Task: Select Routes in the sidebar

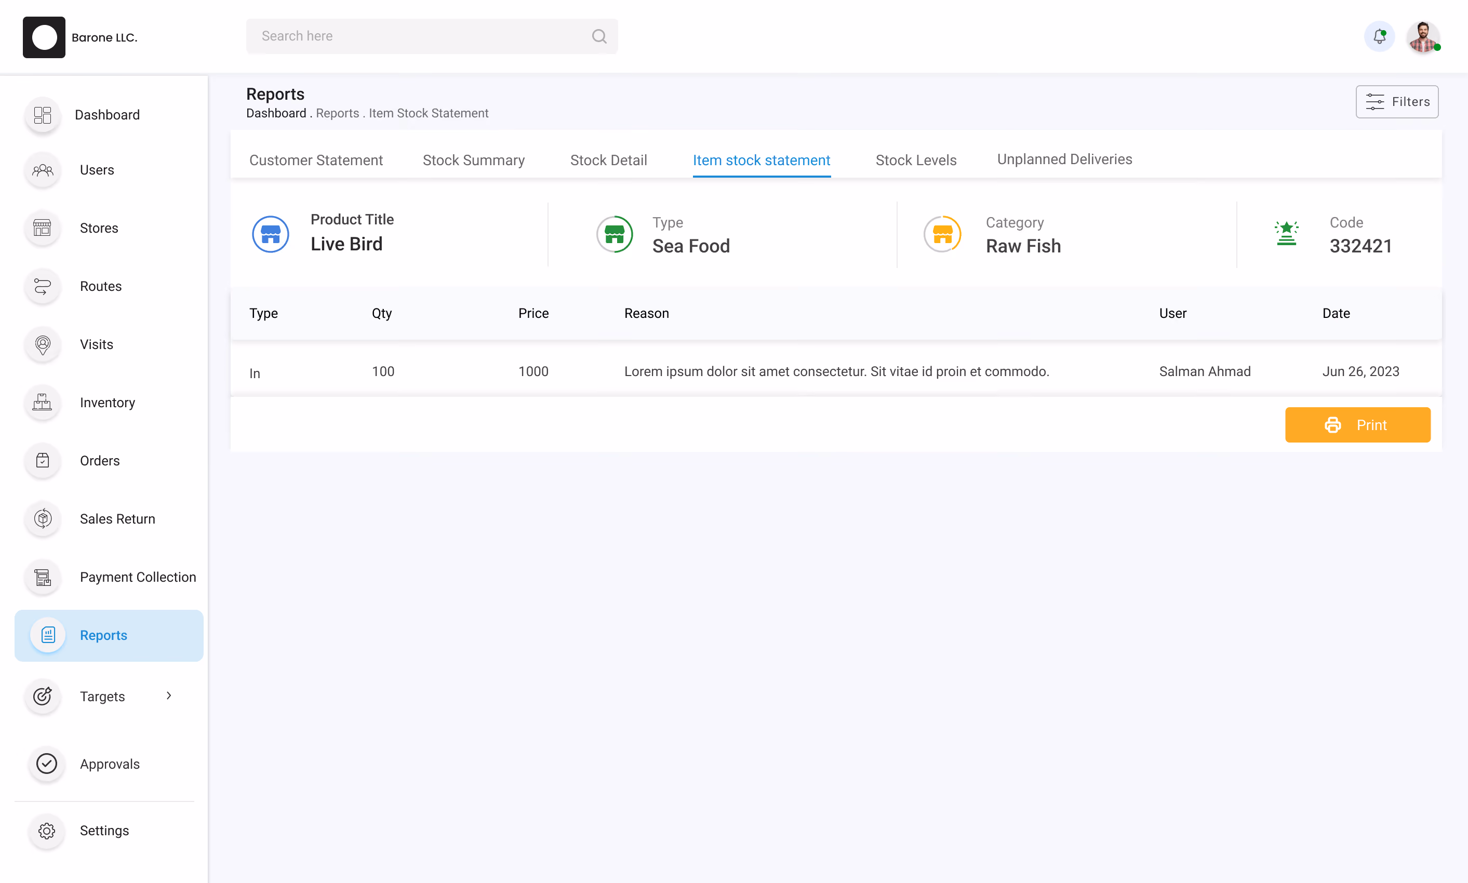Action: click(x=101, y=286)
